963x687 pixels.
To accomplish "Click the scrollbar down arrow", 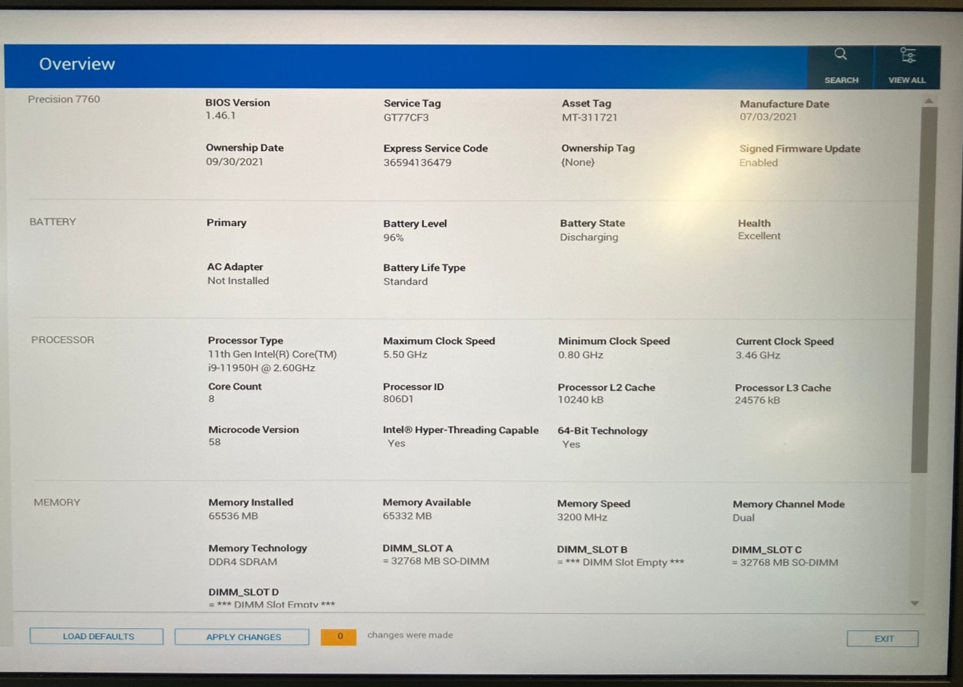I will [x=915, y=603].
